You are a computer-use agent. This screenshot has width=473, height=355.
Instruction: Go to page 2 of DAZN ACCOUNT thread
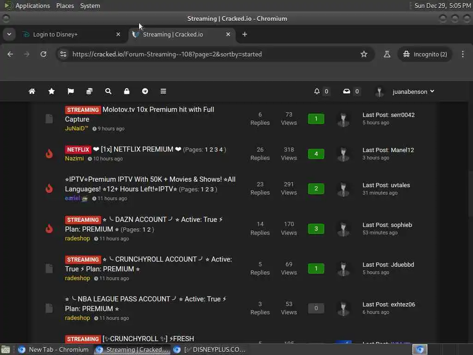(x=148, y=229)
